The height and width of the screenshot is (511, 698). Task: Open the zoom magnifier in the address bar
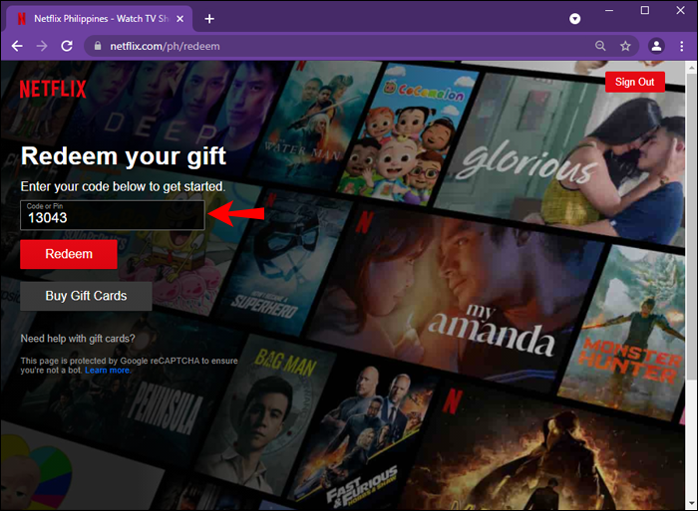click(600, 46)
